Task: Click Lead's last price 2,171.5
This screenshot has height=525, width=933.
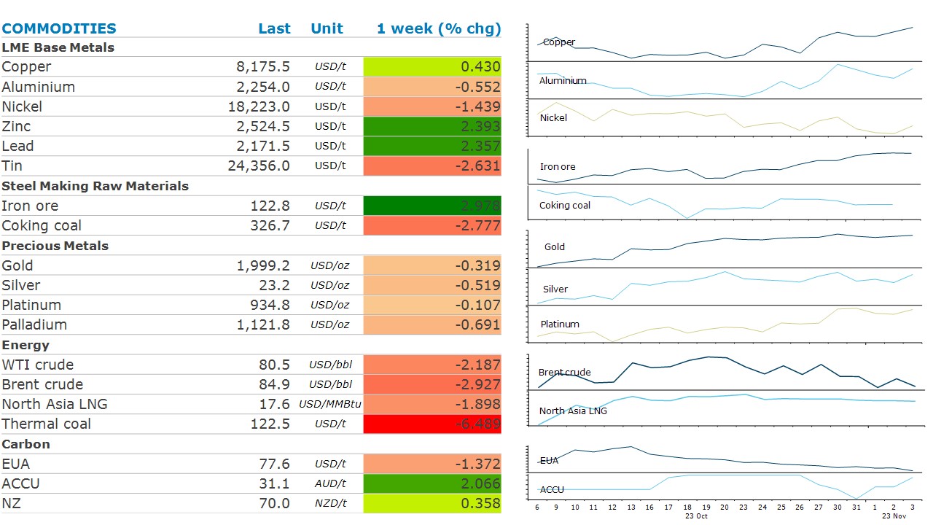Action: point(263,146)
